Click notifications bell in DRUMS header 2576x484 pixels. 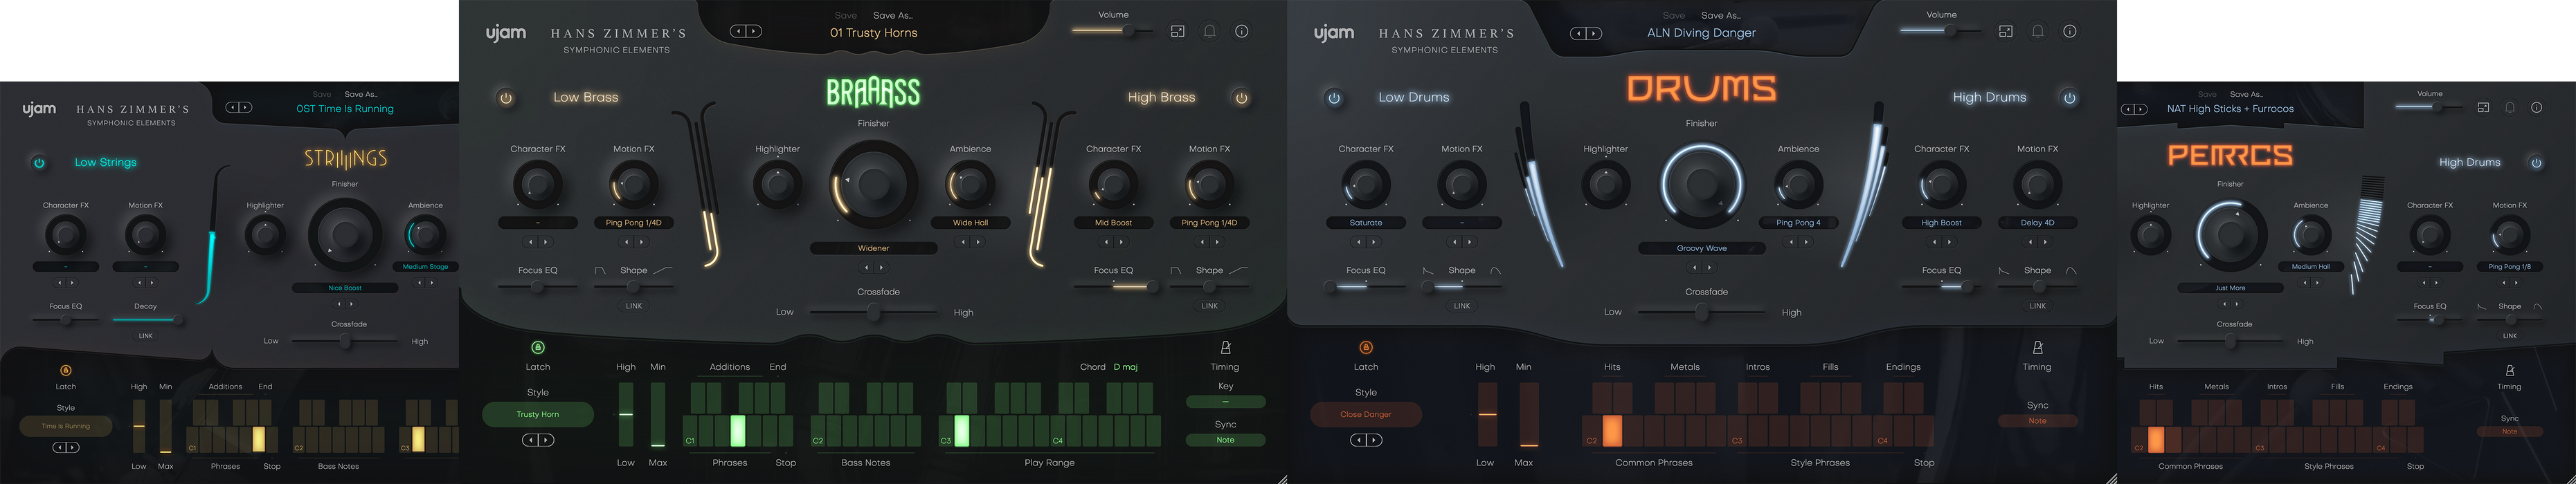click(2038, 32)
